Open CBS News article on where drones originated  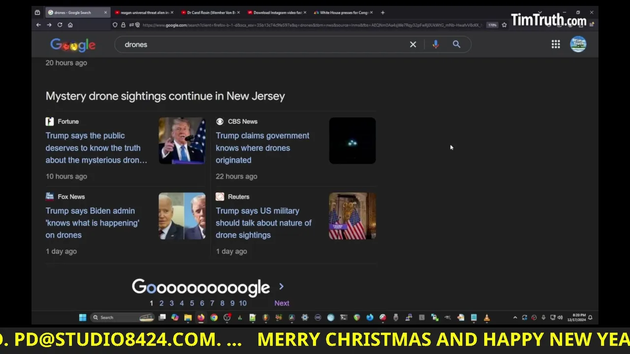(262, 147)
